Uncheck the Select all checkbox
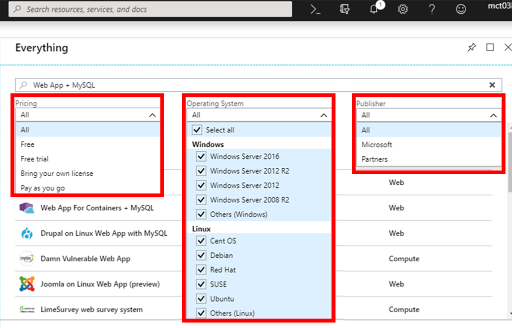This screenshot has height=328, width=512. pyautogui.click(x=197, y=130)
